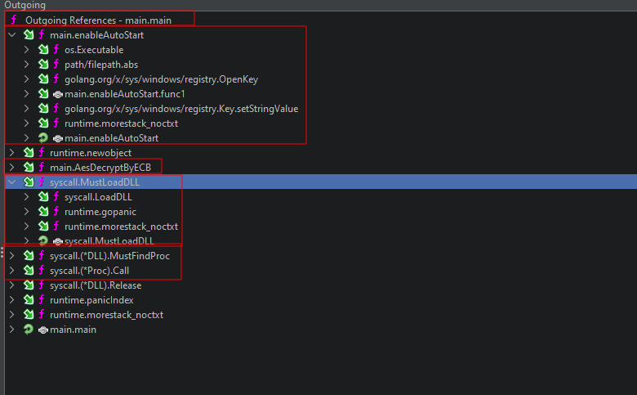This screenshot has width=637, height=395.
Task: Collapse the main.enableAutoStart tree node
Action: [12, 35]
